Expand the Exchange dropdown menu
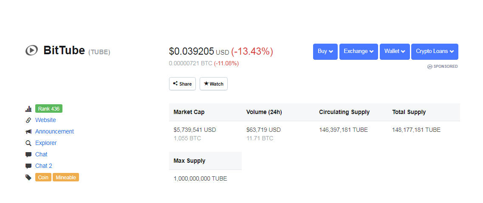Viewport: 483px width, 203px height. click(359, 51)
